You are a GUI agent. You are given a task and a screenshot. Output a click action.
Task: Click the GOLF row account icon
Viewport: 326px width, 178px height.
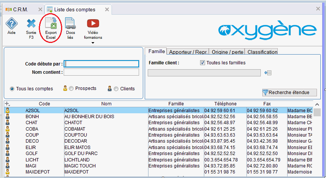8,153
